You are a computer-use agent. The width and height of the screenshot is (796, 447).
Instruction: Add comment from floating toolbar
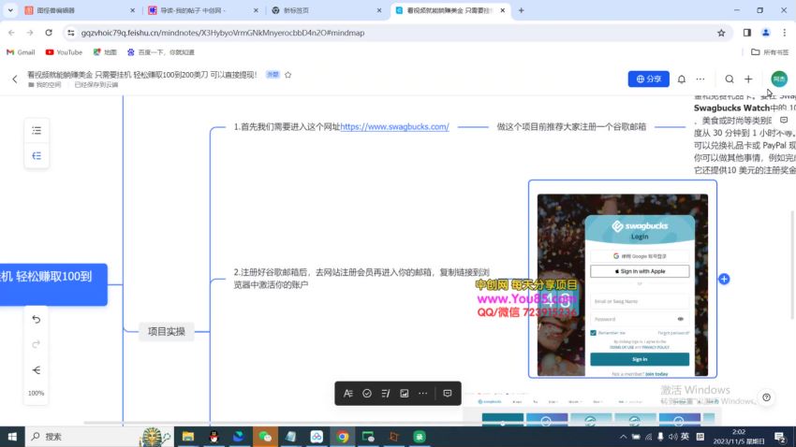[448, 394]
